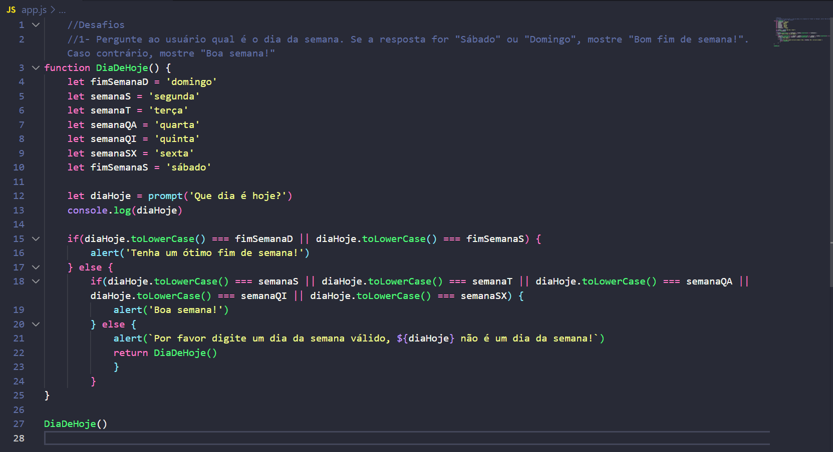Click fimSemanaD in the line 15 condition
The height and width of the screenshot is (452, 833).
click(264, 238)
